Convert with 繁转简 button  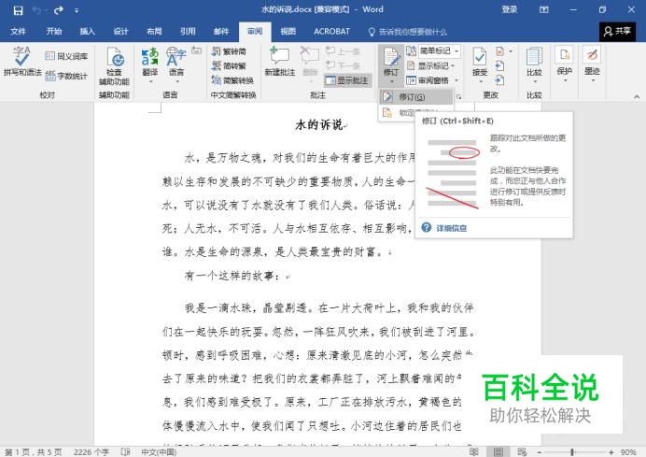pos(229,51)
